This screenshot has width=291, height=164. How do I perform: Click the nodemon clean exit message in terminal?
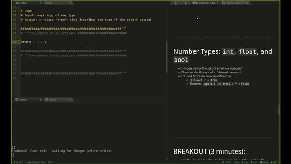click(x=62, y=151)
